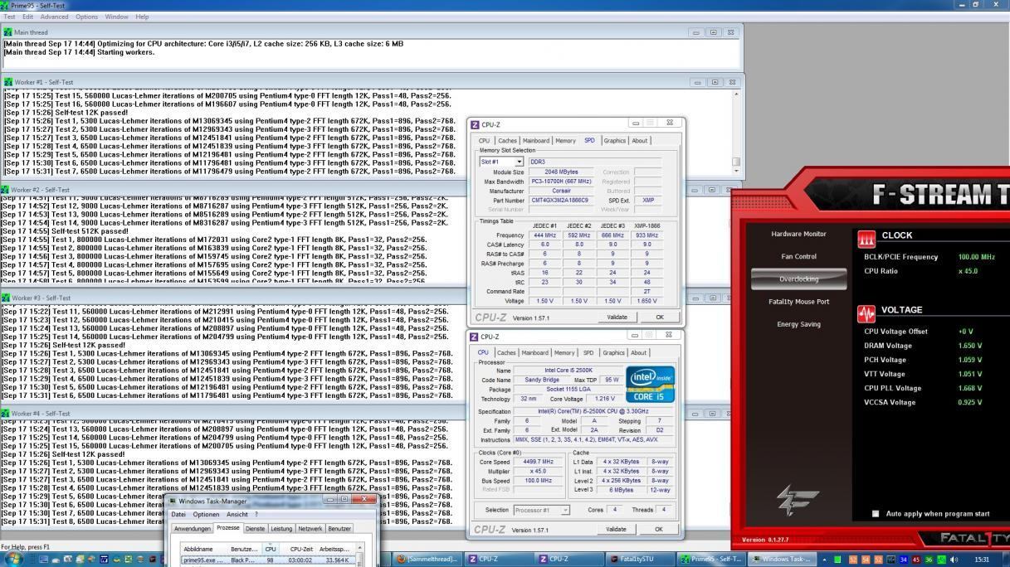
Task: Switch to Dienste tab in Task-Manager
Action: pyautogui.click(x=255, y=529)
